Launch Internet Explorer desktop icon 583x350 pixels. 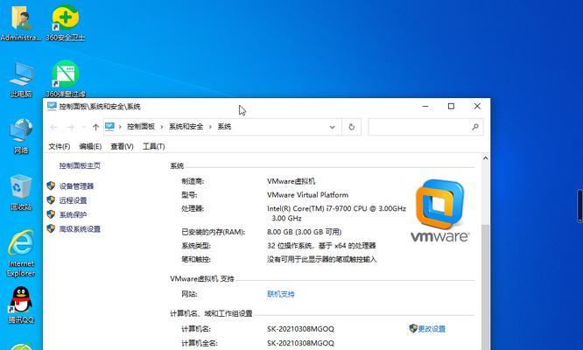click(21, 254)
